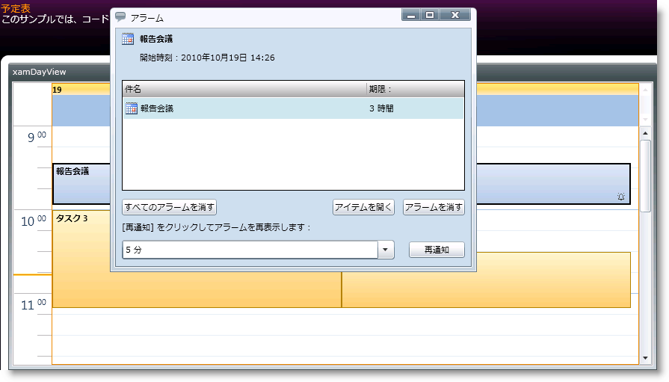Image resolution: width=669 pixels, height=382 pixels.
Task: Select the 報告会議 row in the alarm list
Action: click(x=293, y=108)
